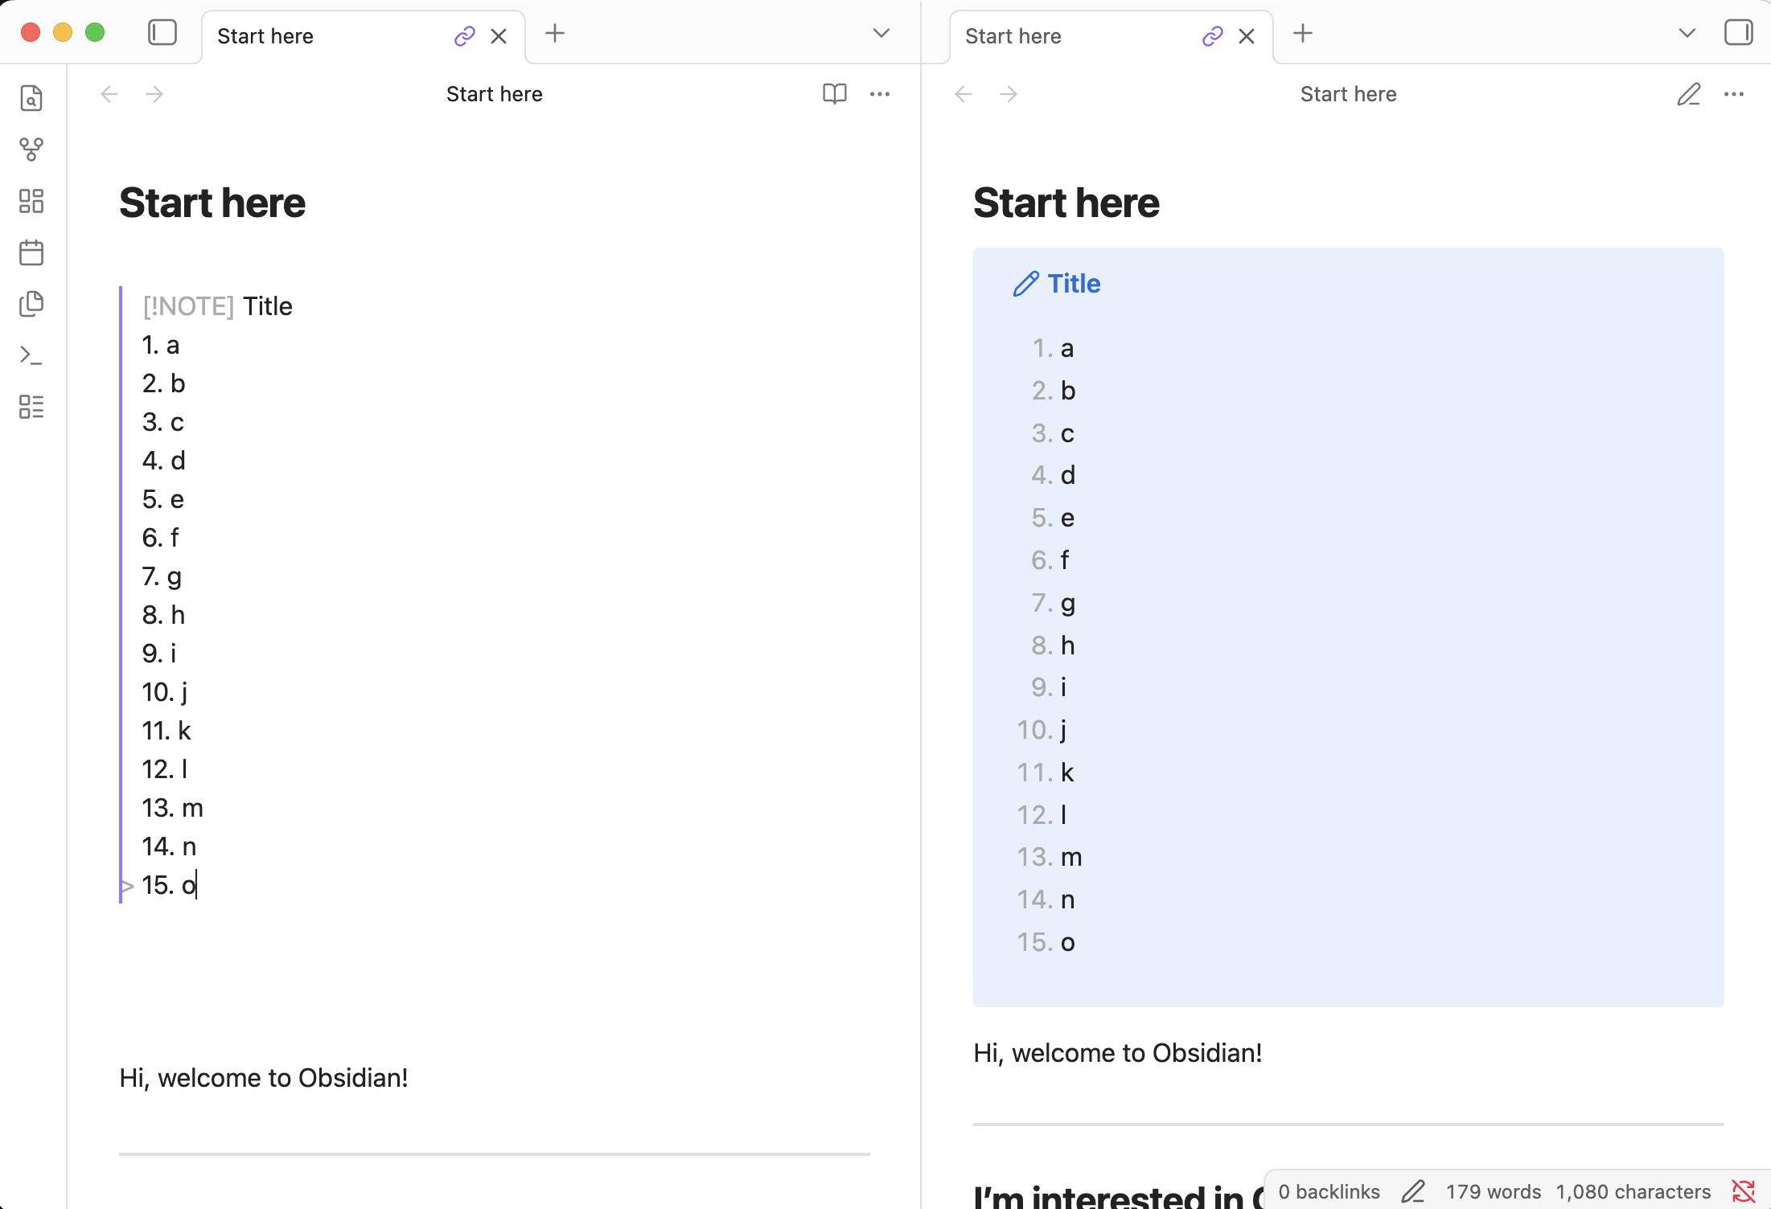
Task: Open graph view from ribbon
Action: click(x=31, y=150)
